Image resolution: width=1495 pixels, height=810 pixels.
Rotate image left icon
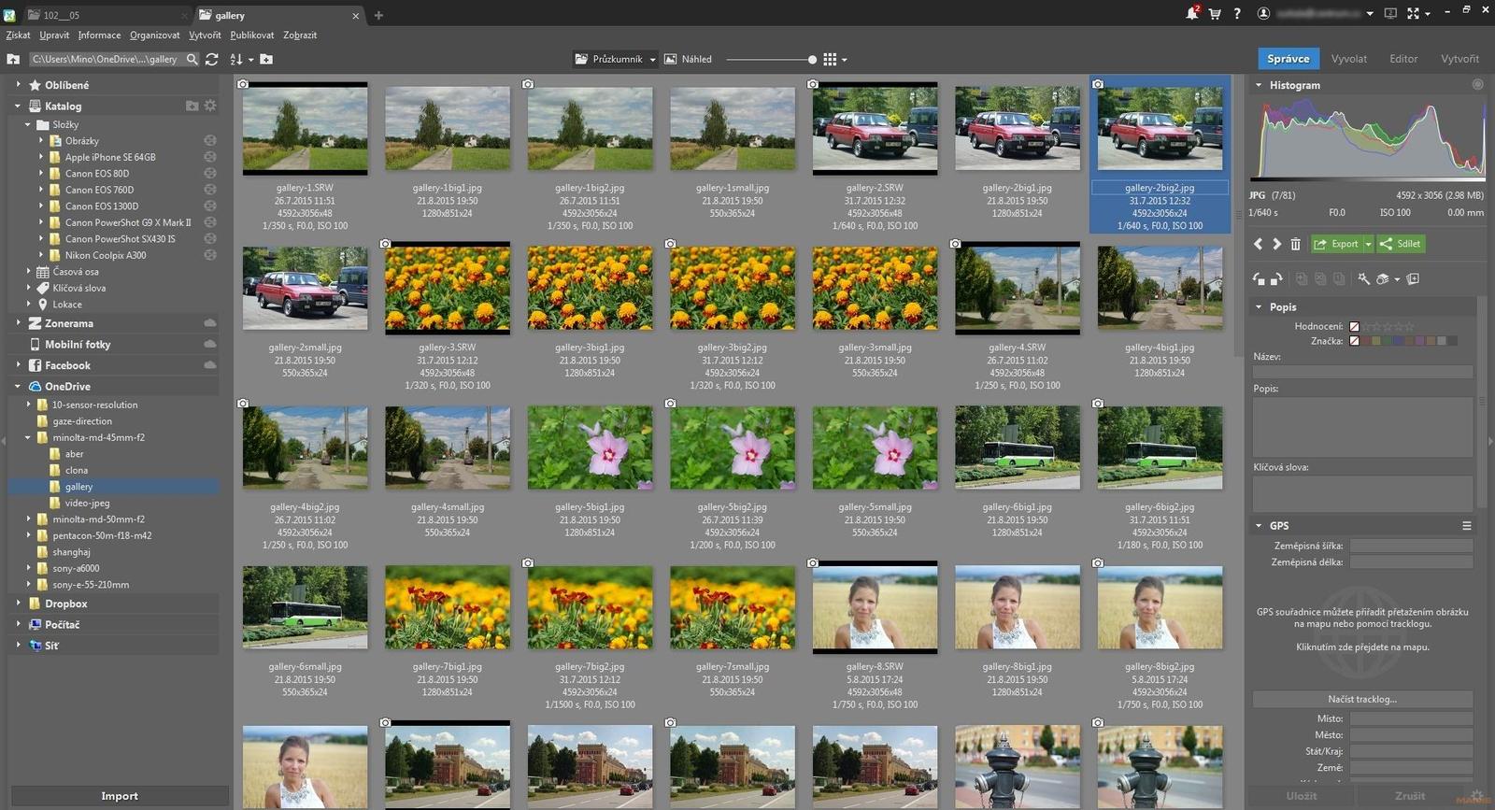tap(1259, 278)
